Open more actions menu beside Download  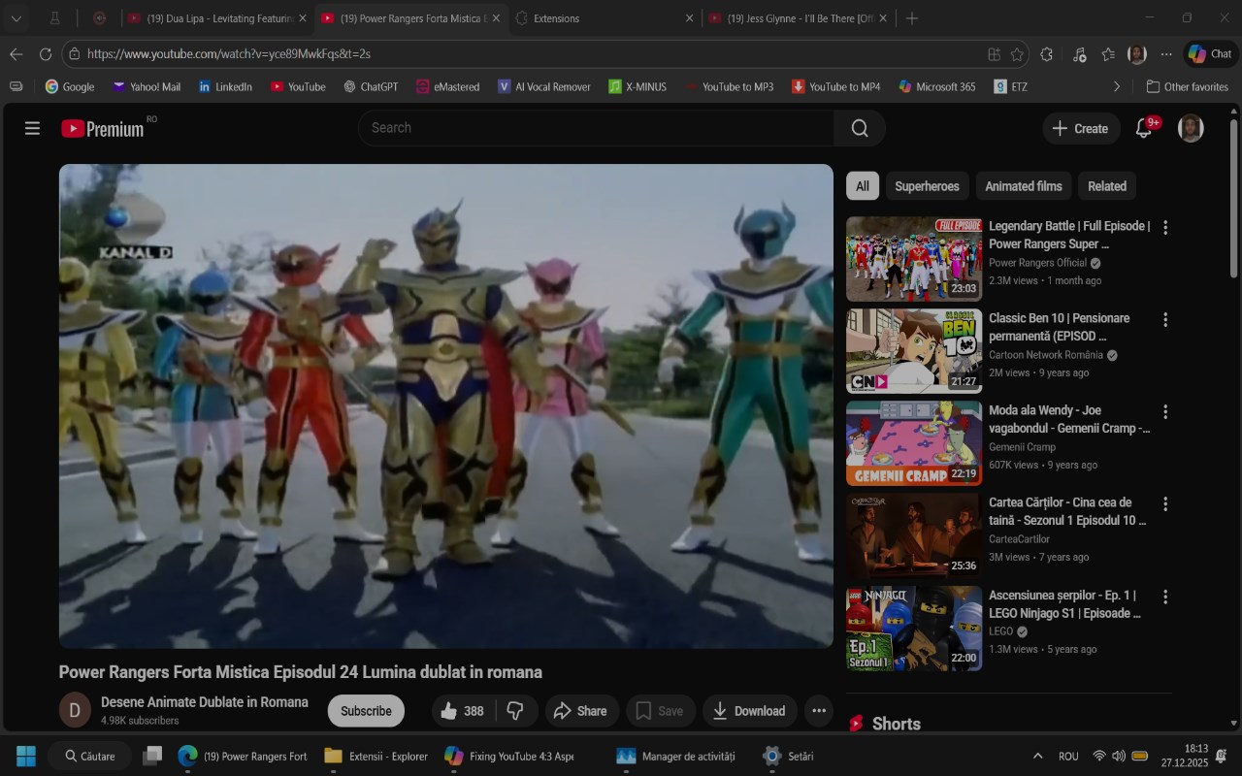click(819, 711)
